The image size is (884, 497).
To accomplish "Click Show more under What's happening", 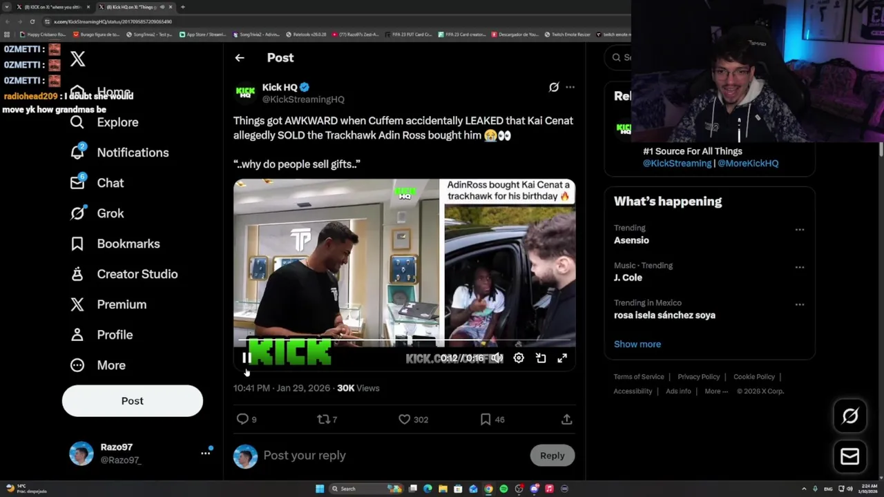I will 637,344.
